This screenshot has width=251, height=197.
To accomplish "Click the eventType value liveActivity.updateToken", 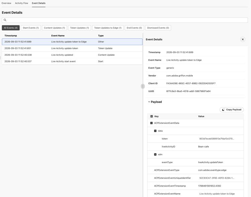I will [x=211, y=162].
